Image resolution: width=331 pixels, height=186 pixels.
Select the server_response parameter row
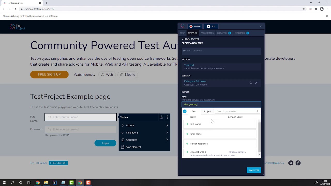tap(220, 144)
